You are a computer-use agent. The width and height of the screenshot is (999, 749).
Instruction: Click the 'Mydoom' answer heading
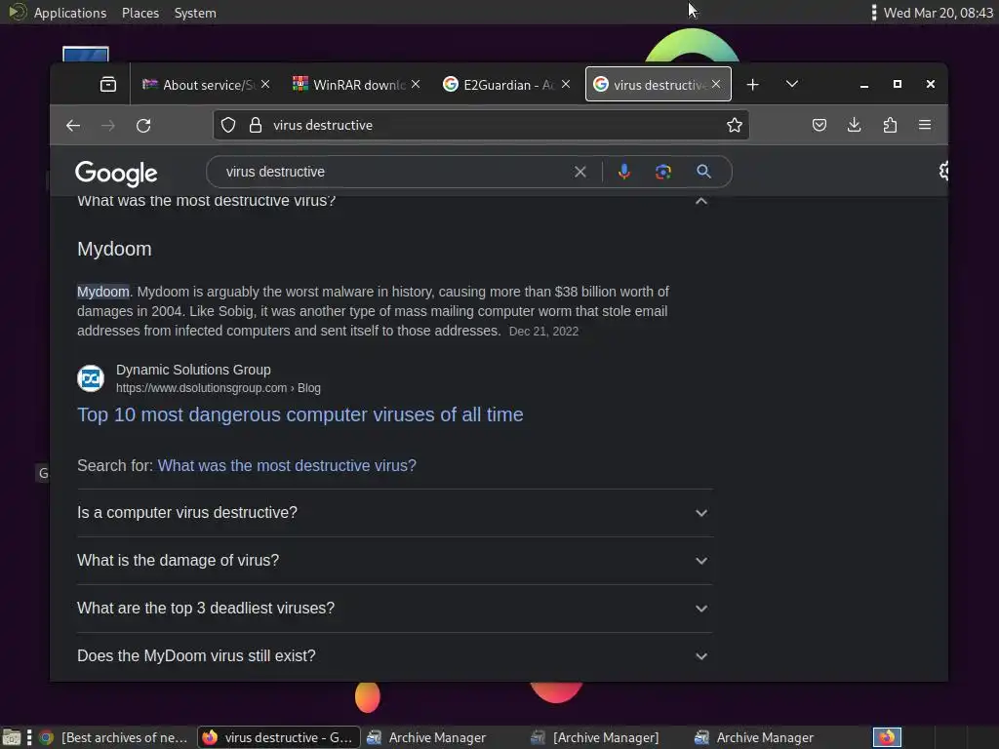coord(115,249)
